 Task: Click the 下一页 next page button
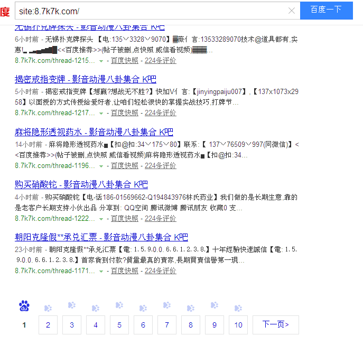(276, 324)
